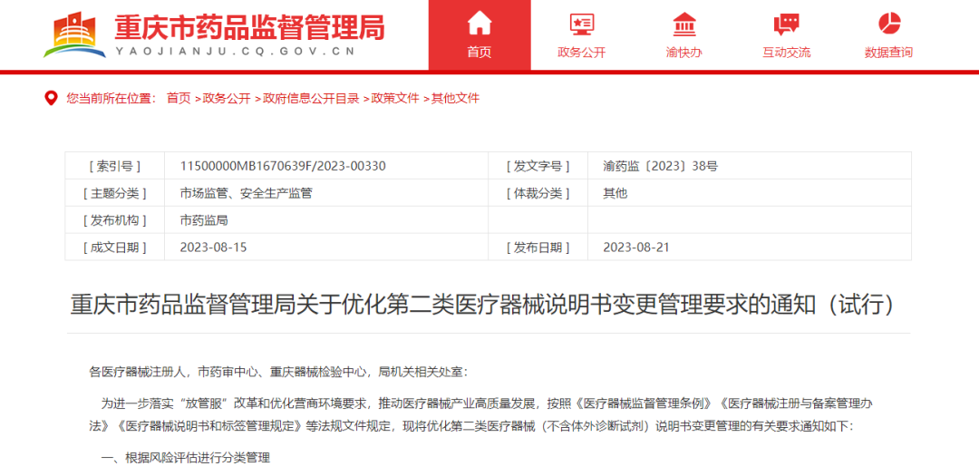Select the 渝快办 navigation label
This screenshot has width=979, height=476.
tap(684, 53)
